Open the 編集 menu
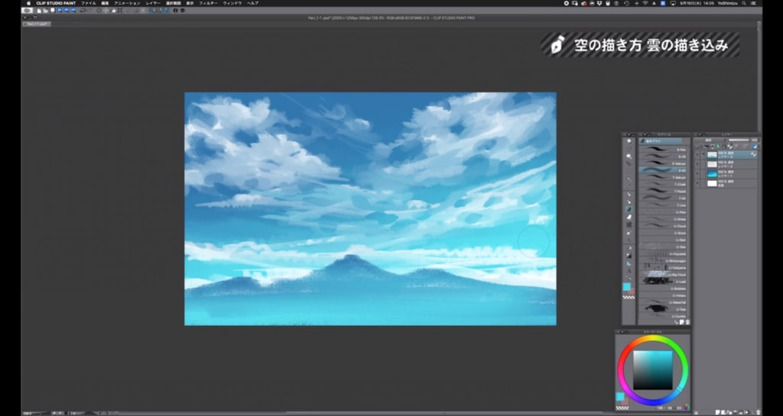783x416 pixels. coord(105,3)
